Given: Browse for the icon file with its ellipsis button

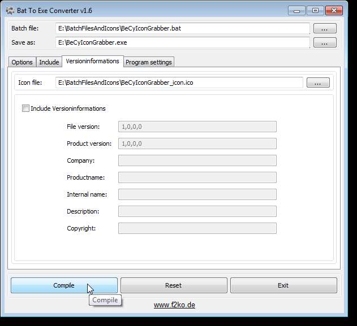Looking at the screenshot, I should click(x=318, y=82).
